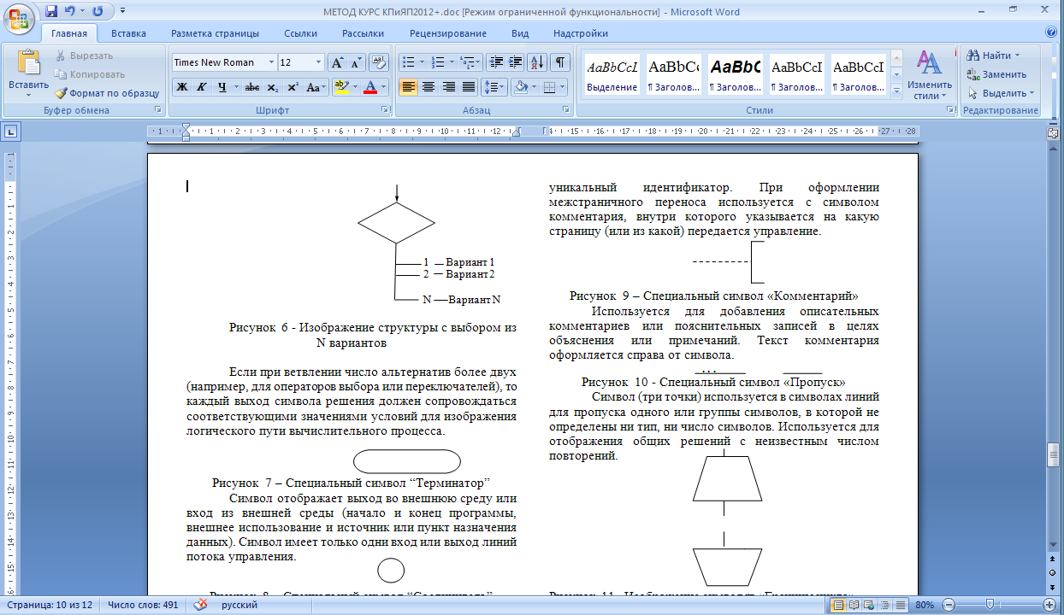Toggle superscript formatting
Image resolution: width=1064 pixels, height=615 pixels.
pos(293,87)
